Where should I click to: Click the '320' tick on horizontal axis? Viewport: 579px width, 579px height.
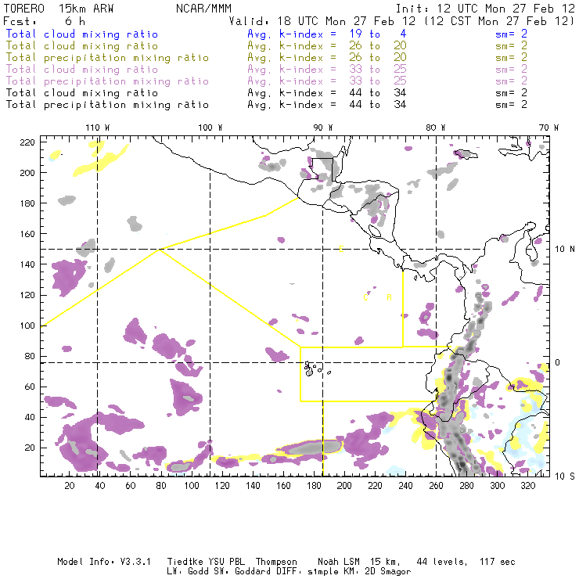[x=528, y=486]
